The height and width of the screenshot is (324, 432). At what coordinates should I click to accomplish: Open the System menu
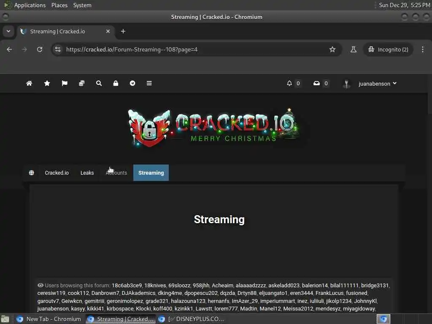(82, 5)
